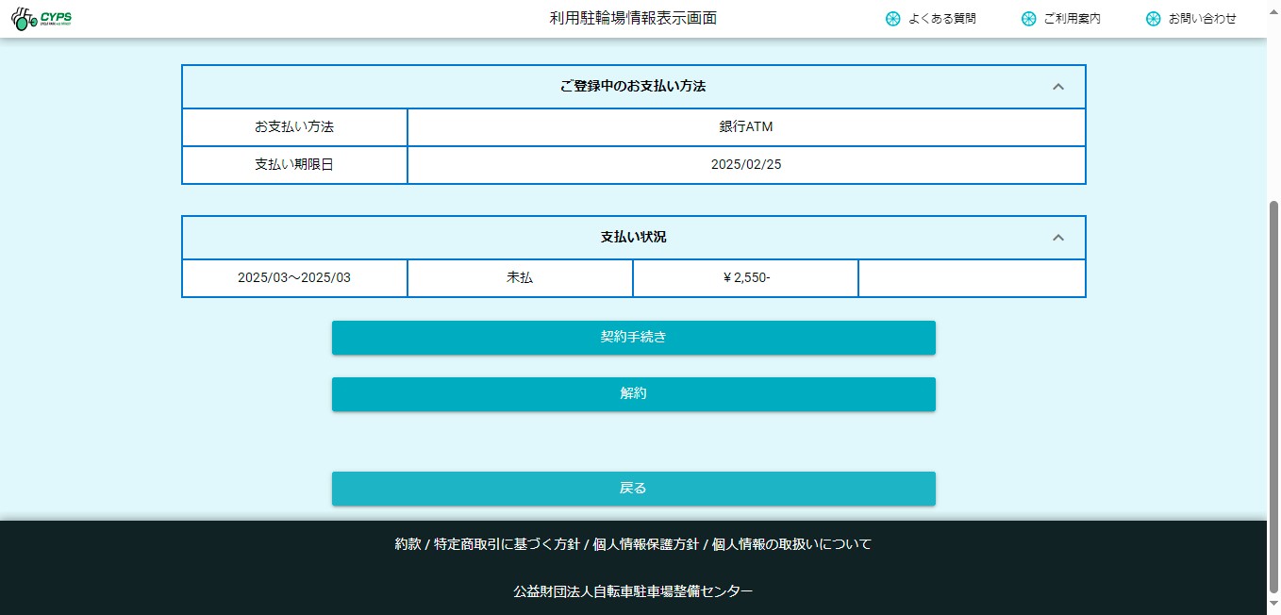
Task: Click the 戻る button
Action: tap(633, 489)
